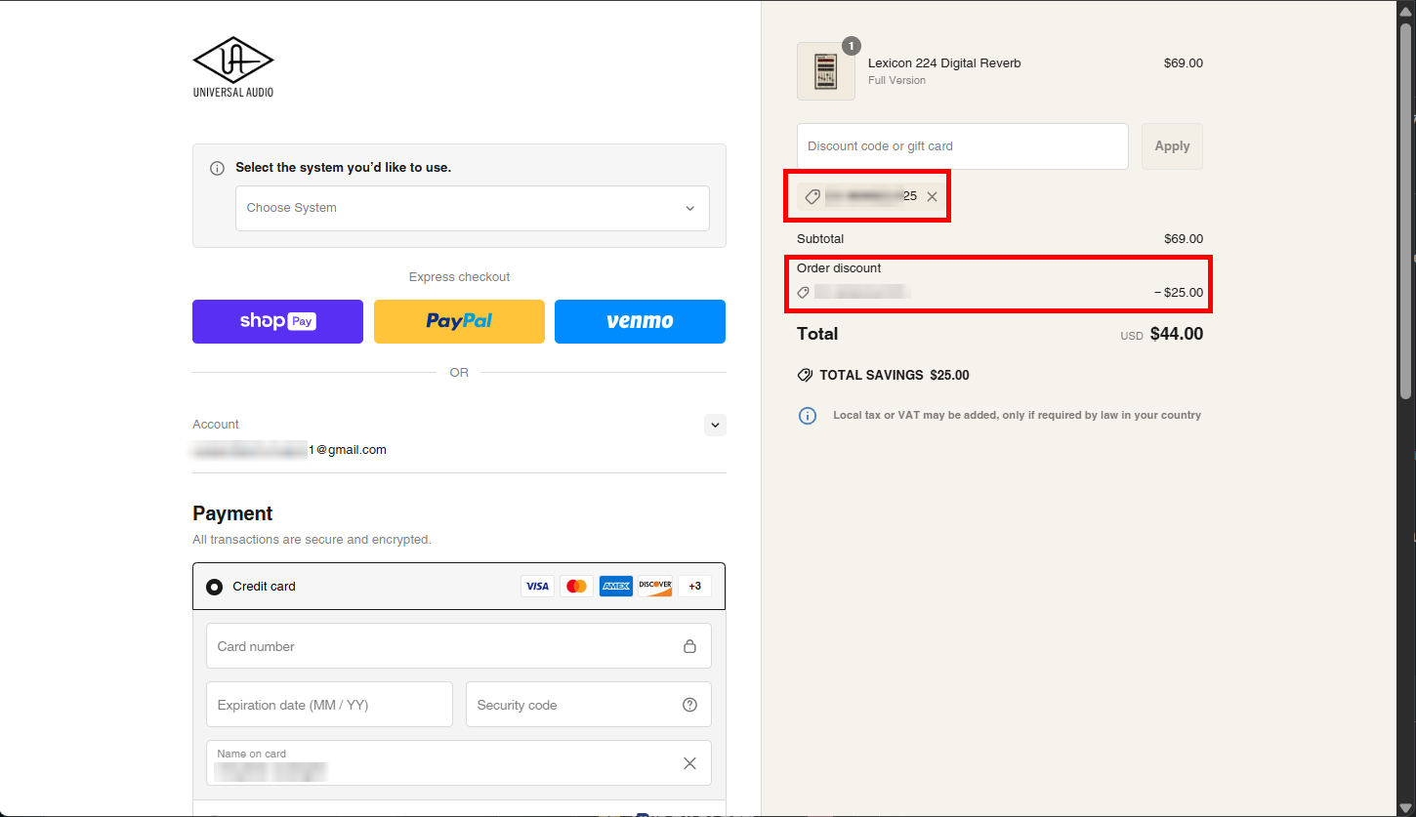Click the Card number input field
The height and width of the screenshot is (817, 1416).
pyautogui.click(x=444, y=646)
